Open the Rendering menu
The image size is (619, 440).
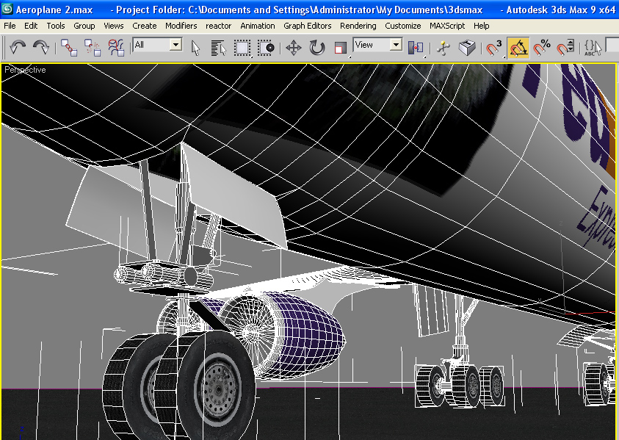358,26
